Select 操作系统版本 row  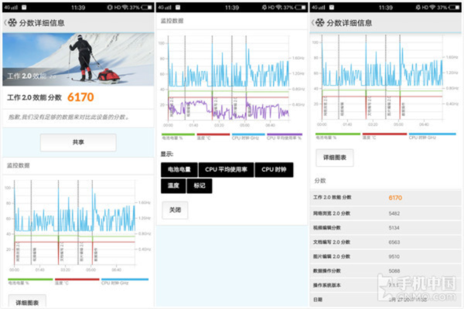coord(385,285)
